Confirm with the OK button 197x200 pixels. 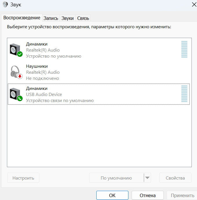pos(112,195)
